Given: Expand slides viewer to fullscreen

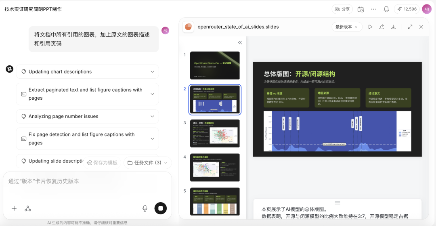Looking at the screenshot, I should click(410, 27).
